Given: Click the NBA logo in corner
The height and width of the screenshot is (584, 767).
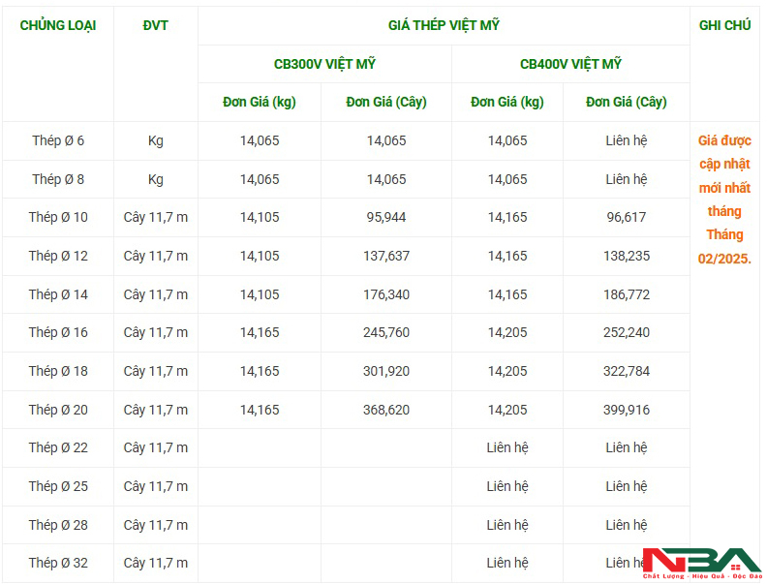Looking at the screenshot, I should pos(702,563).
